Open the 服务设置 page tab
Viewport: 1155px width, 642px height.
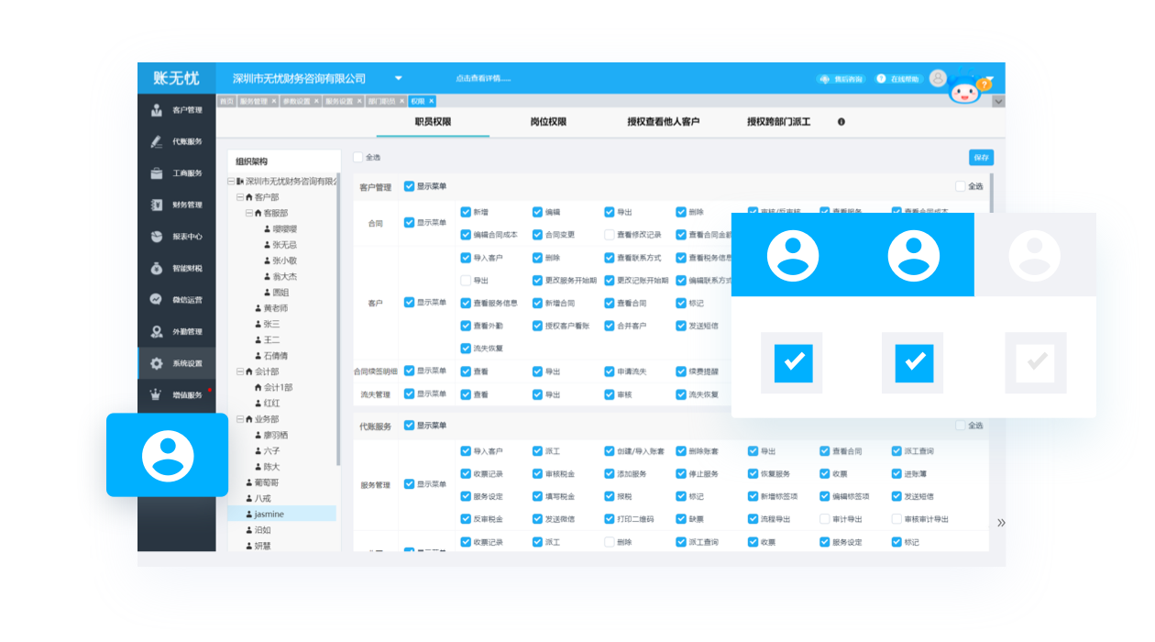344,101
